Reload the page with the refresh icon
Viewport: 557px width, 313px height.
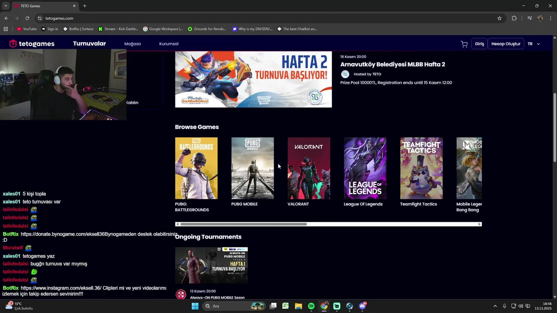click(x=27, y=18)
